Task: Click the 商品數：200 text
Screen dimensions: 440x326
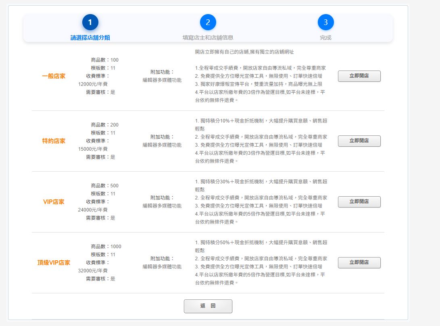Action: pyautogui.click(x=105, y=125)
